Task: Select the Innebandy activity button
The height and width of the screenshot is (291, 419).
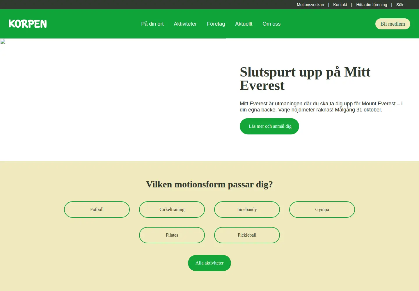Action: [247, 210]
